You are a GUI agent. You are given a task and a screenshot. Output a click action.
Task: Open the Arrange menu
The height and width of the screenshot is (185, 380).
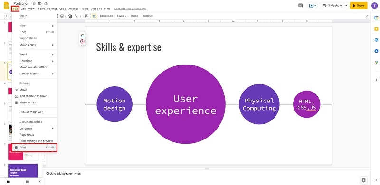click(74, 9)
